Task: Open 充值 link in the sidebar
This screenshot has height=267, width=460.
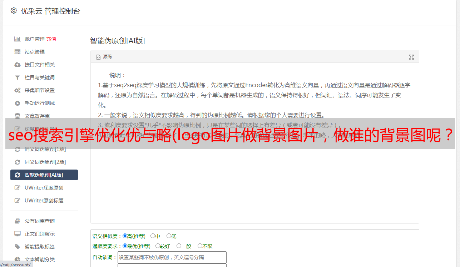Action: click(51, 39)
